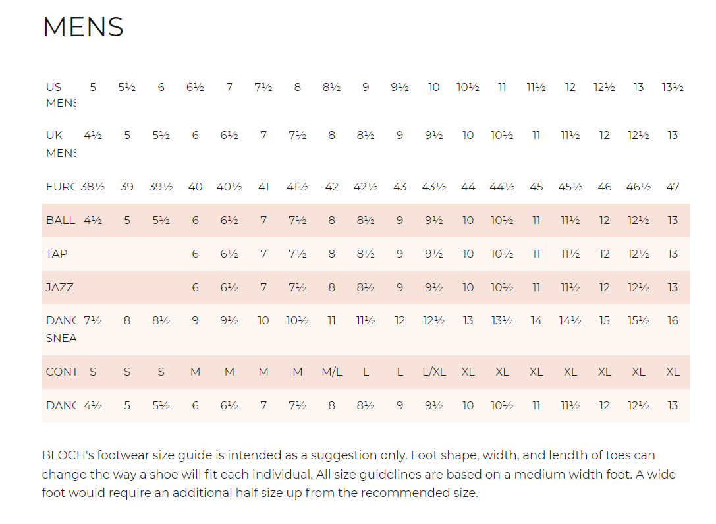The width and height of the screenshot is (716, 524).
Task: Click the BALL row label
Action: point(61,221)
